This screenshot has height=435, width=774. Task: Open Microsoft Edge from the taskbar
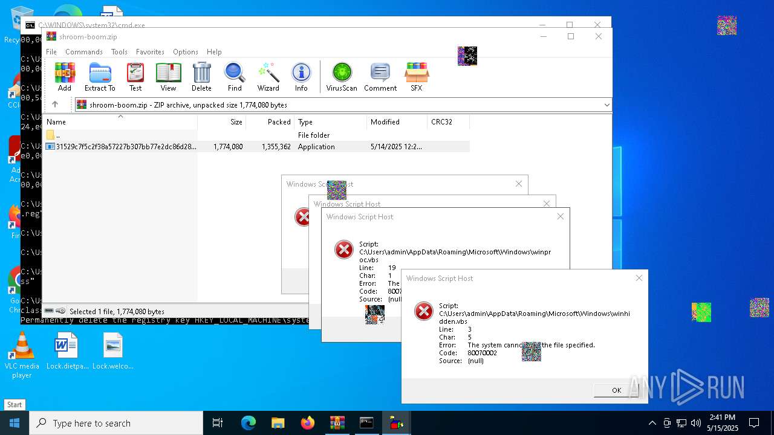[x=249, y=423]
